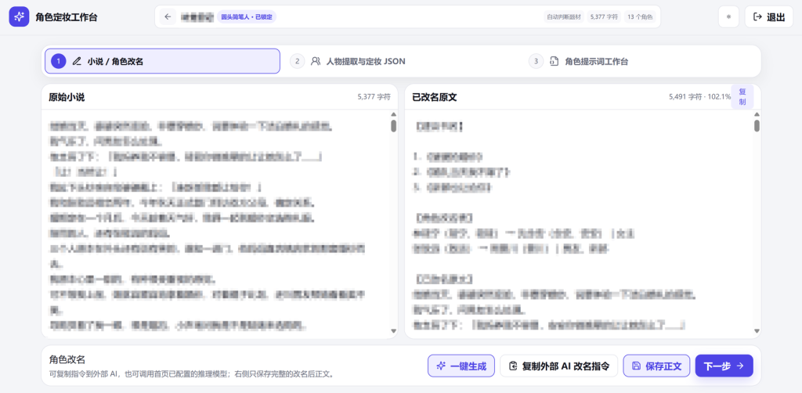Toggle the theme sun icon button
The height and width of the screenshot is (393, 802).
[728, 17]
